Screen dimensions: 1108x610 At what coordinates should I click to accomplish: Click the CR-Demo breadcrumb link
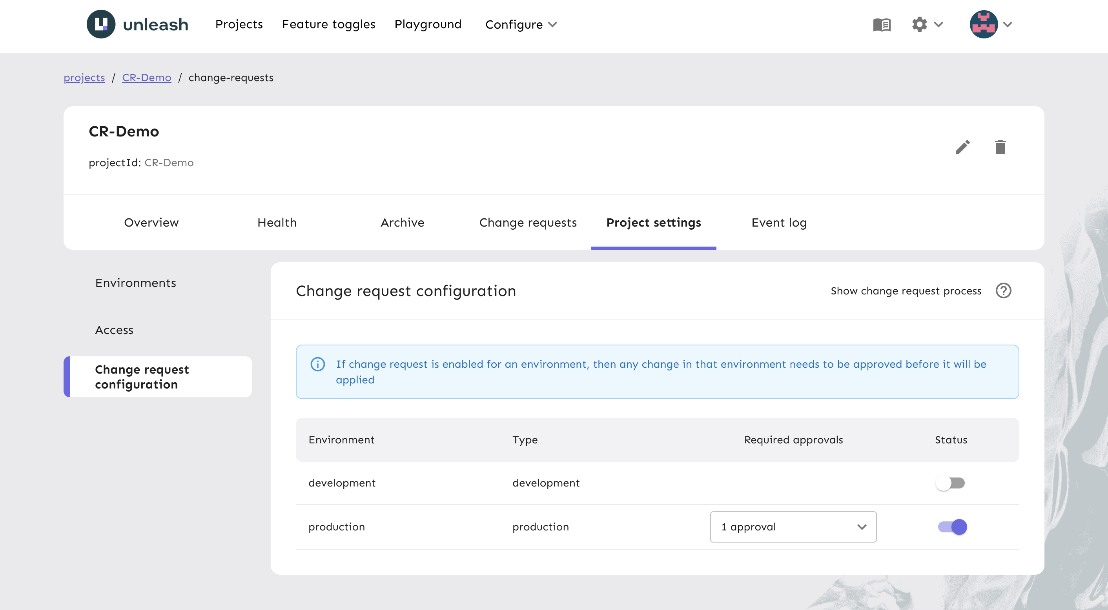coord(147,77)
